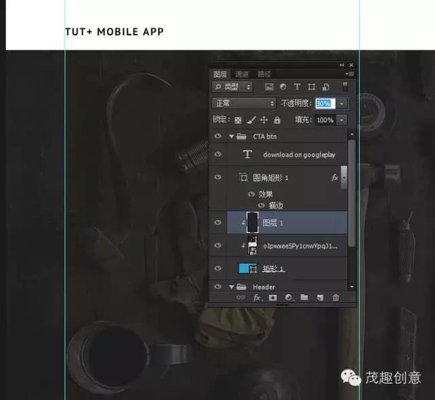Click the T icon of download on googleplay layer

click(x=247, y=154)
